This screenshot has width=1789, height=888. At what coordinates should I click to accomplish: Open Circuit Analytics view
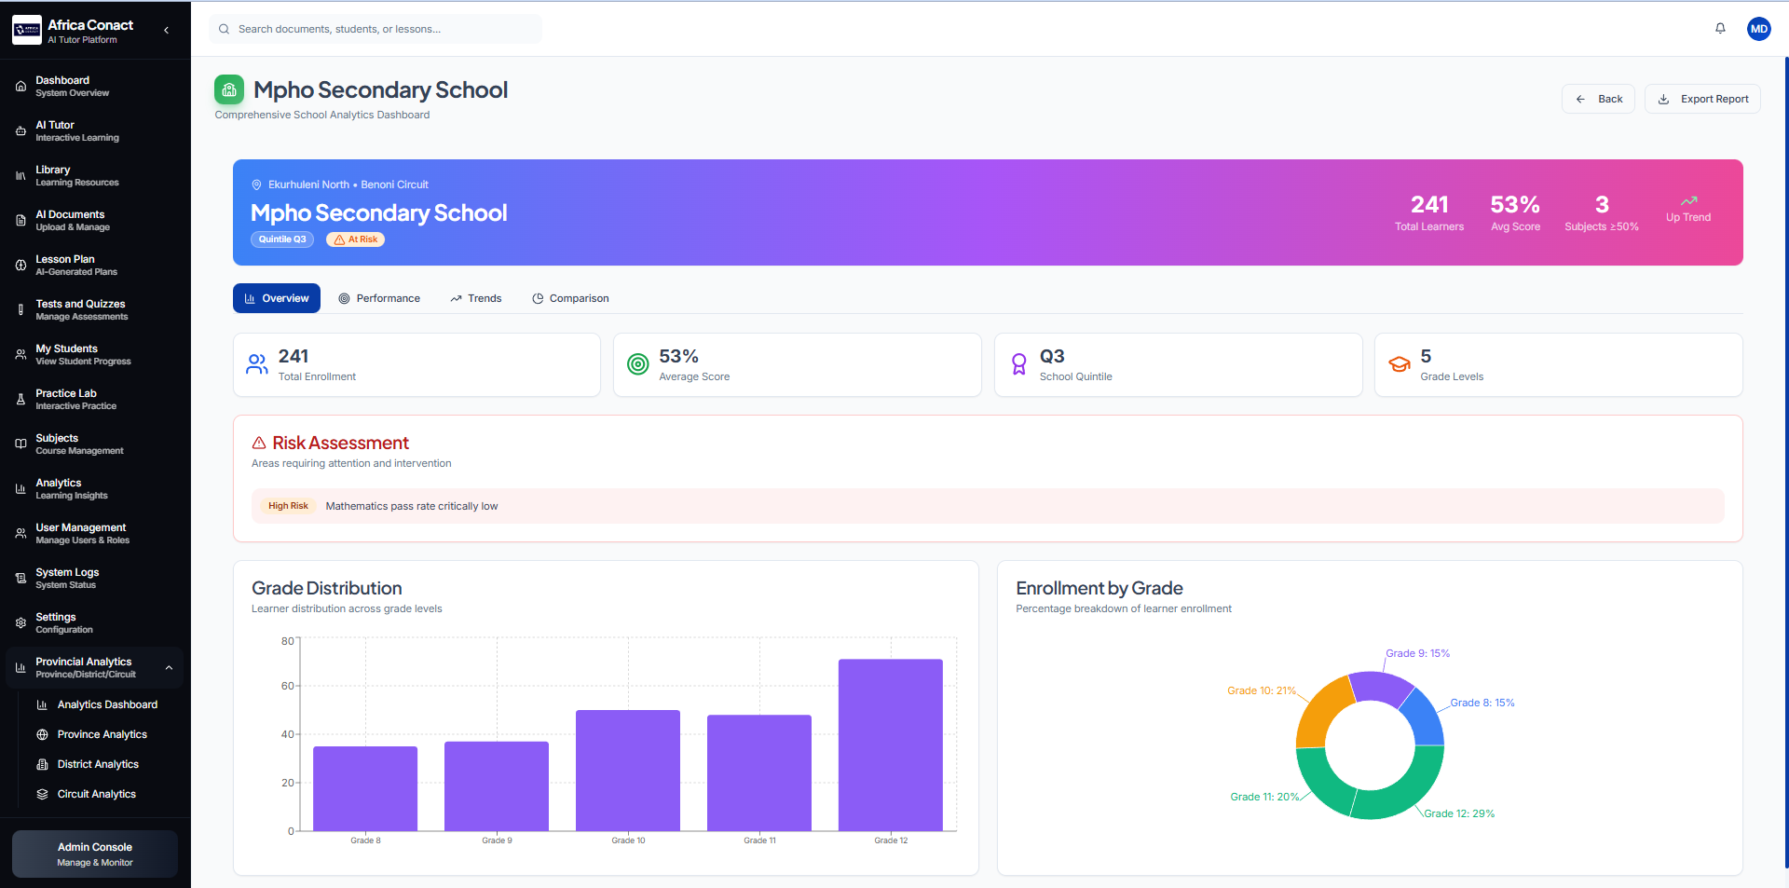click(x=96, y=794)
